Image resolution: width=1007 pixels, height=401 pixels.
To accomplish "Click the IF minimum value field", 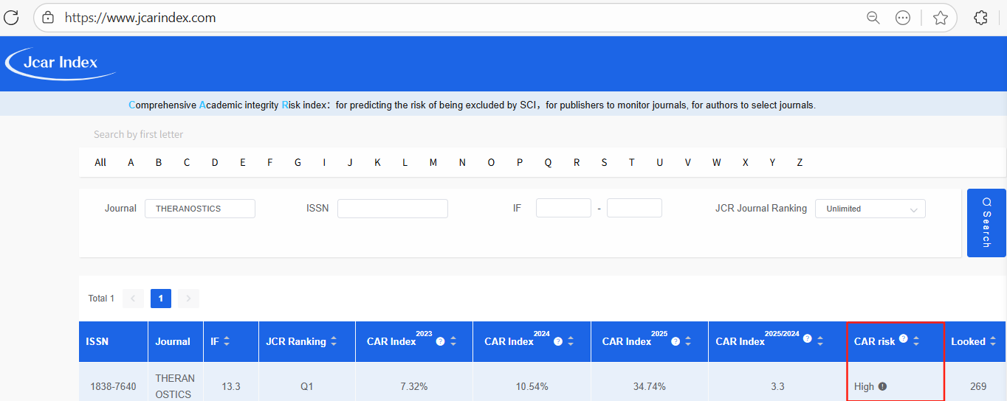I will pyautogui.click(x=563, y=209).
